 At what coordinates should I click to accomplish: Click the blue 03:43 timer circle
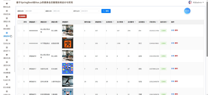point(187,11)
